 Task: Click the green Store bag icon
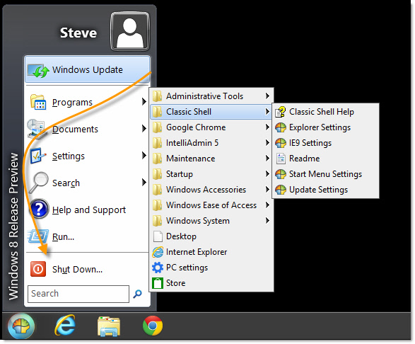coord(158,283)
